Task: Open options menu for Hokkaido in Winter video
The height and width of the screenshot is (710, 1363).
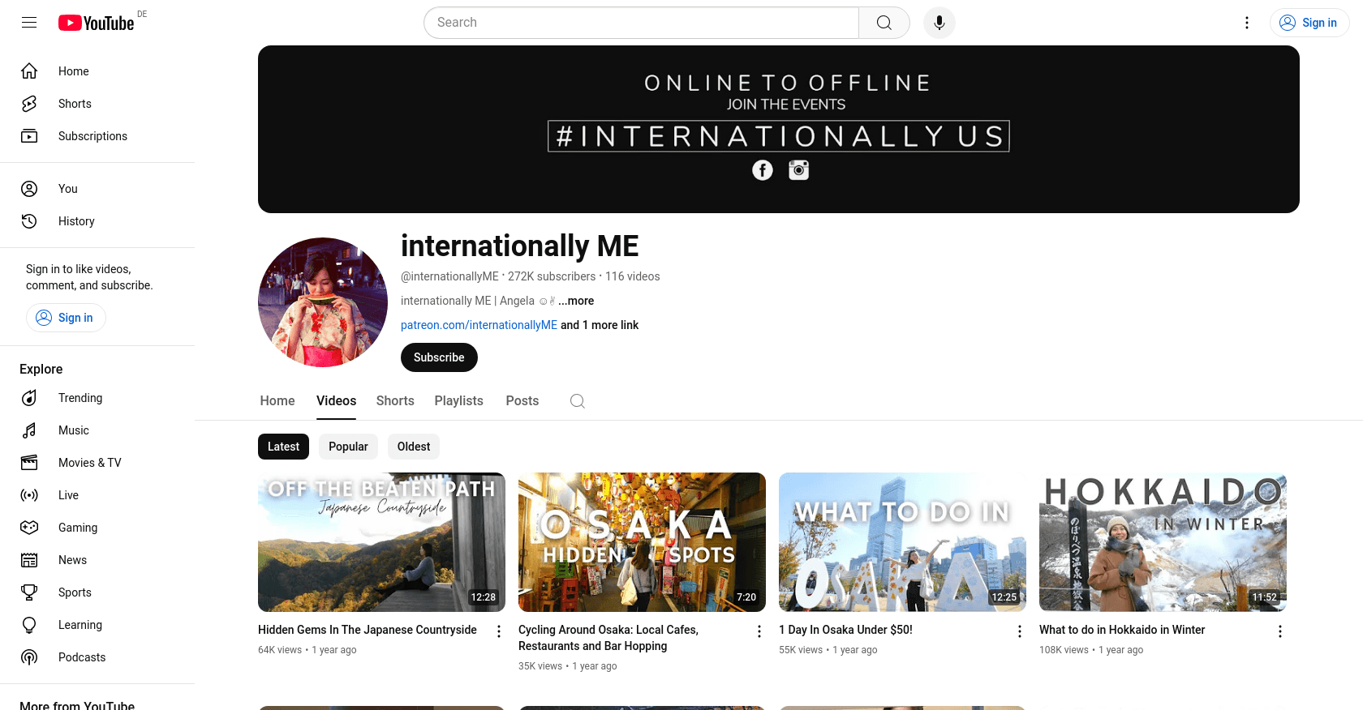Action: point(1279,631)
